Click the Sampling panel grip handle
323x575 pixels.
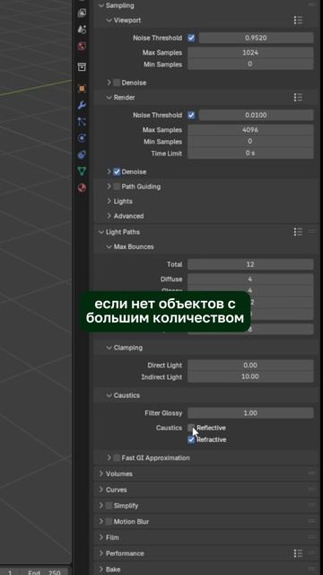click(x=312, y=5)
